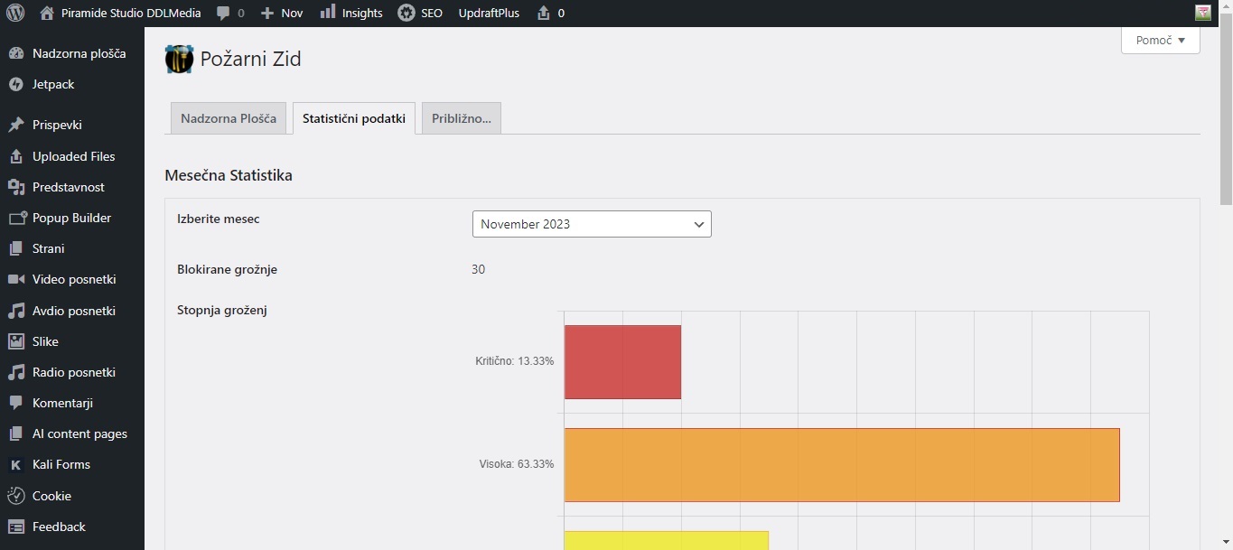Click the Požarni Zid plugin logo
Screen dimensions: 1233x550
[179, 59]
